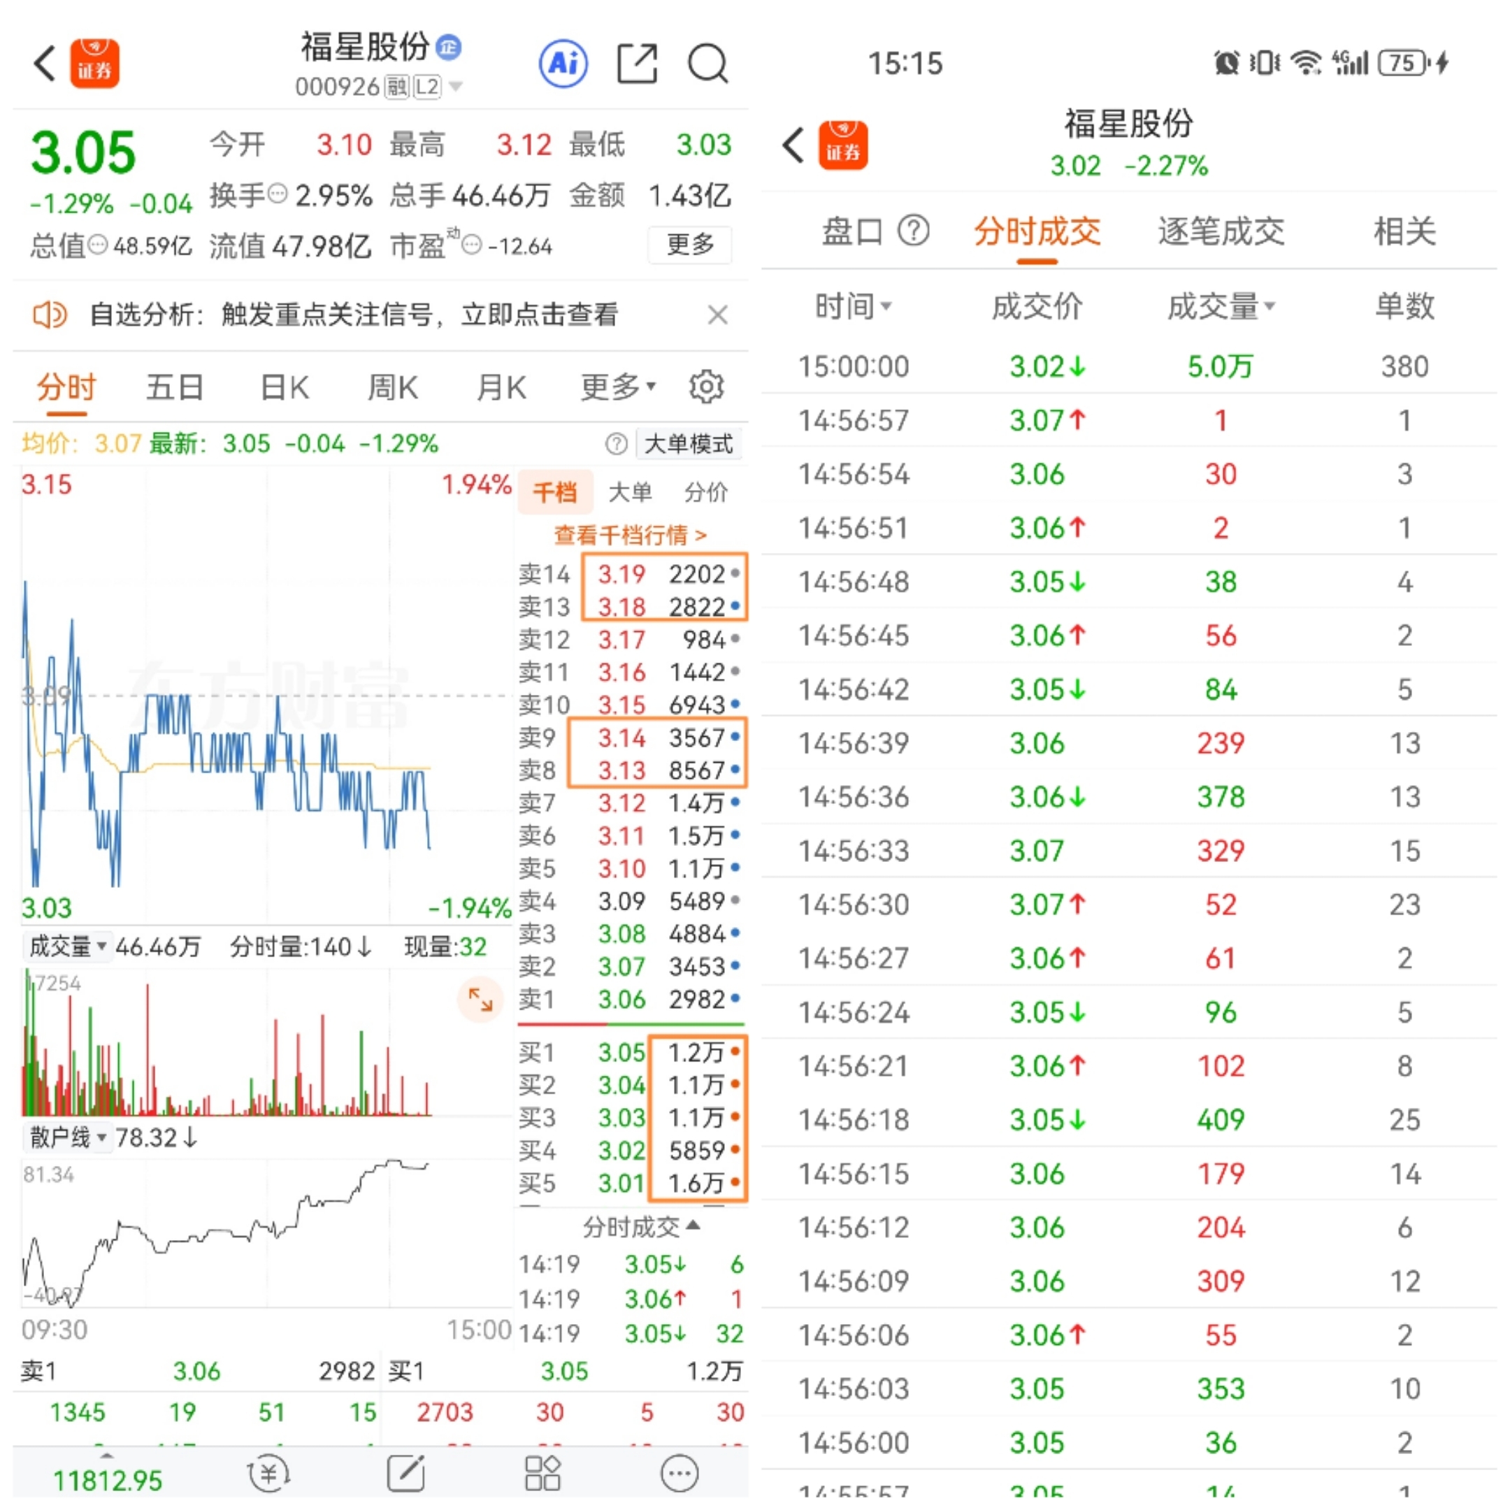Open the orange 证券 app icon on left page

click(94, 64)
